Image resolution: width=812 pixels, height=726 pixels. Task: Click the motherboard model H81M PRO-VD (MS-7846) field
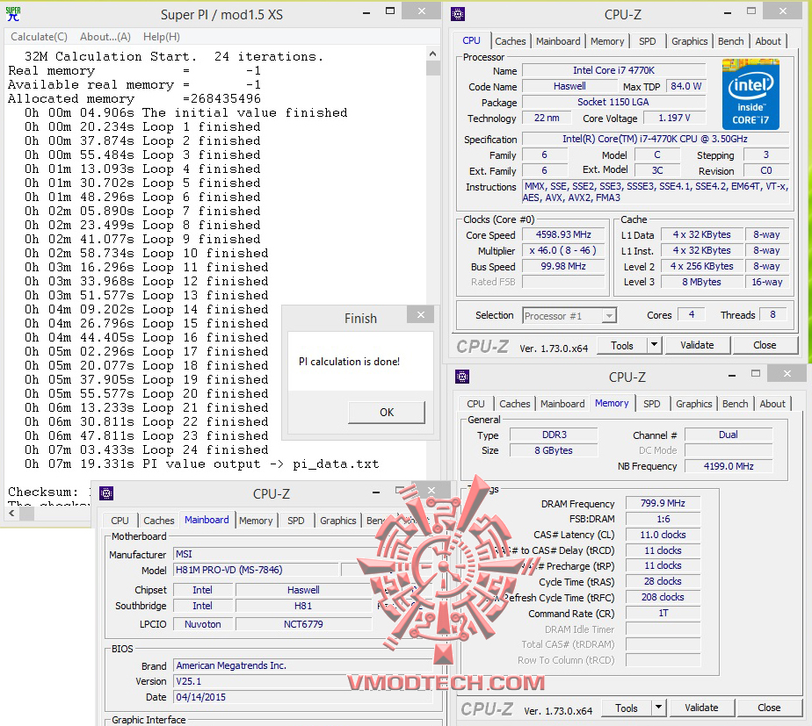click(256, 570)
